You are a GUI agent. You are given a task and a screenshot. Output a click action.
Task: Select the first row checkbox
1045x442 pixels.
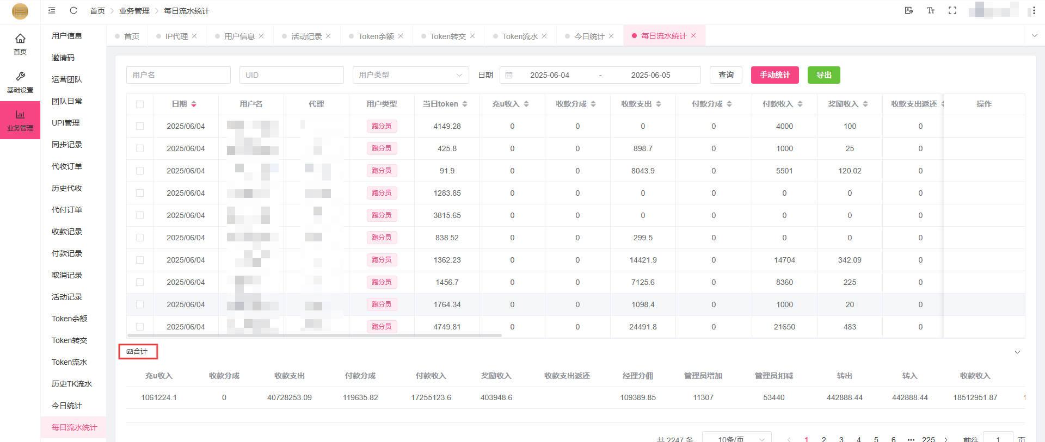coord(140,126)
